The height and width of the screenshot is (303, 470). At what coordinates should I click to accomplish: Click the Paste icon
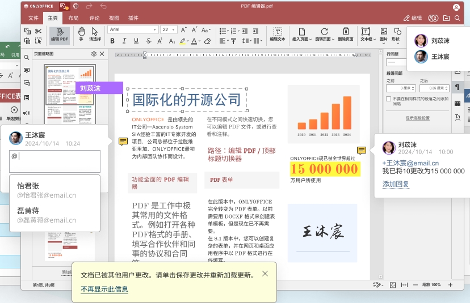28,41
